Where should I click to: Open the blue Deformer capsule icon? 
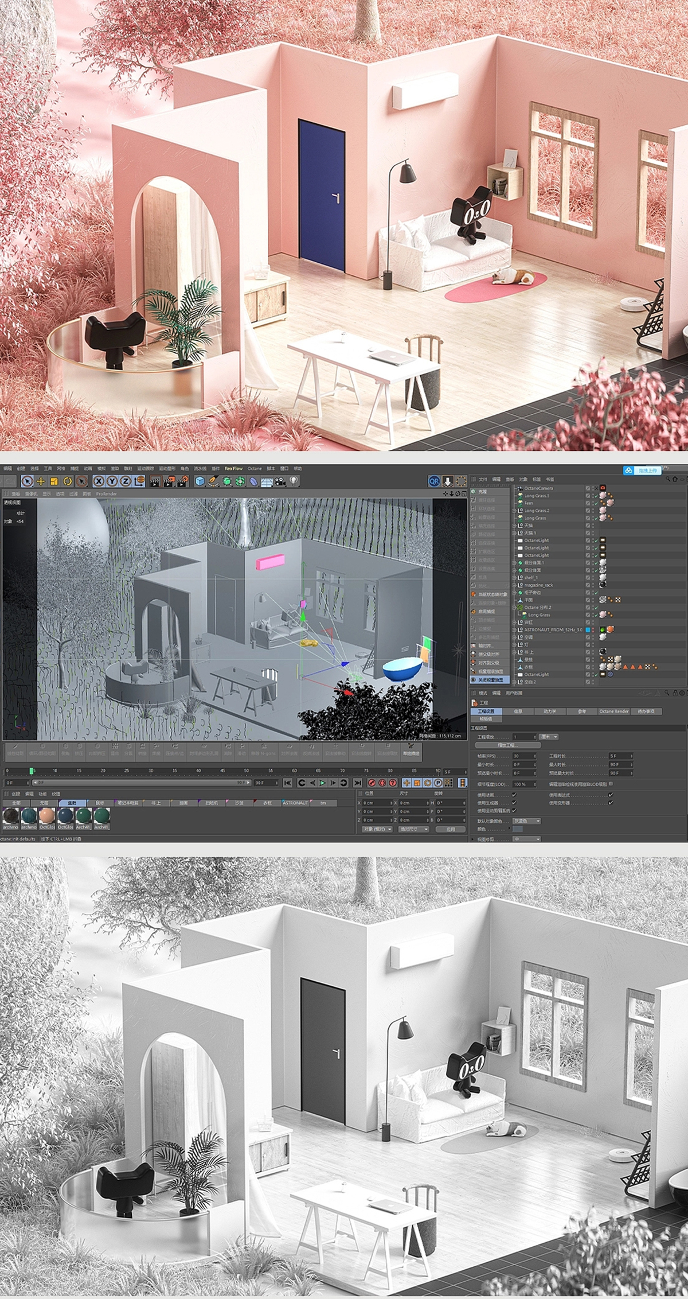click(x=253, y=481)
